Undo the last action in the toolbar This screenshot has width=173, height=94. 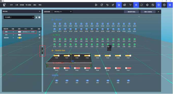107,5
